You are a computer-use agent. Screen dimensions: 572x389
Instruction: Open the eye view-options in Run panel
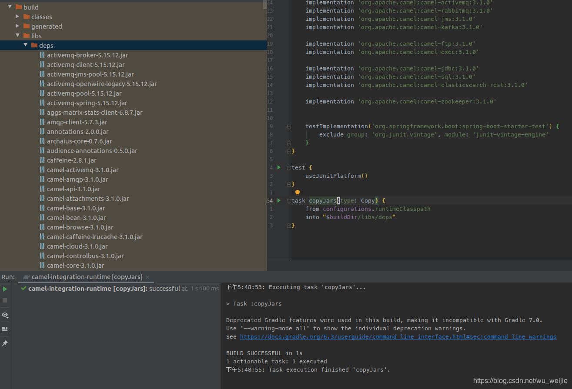[5, 315]
